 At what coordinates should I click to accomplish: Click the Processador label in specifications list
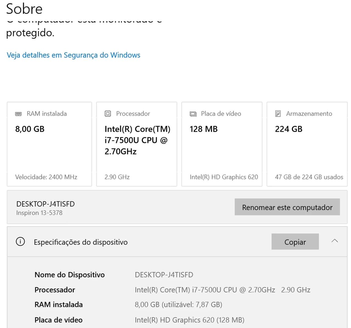point(55,290)
